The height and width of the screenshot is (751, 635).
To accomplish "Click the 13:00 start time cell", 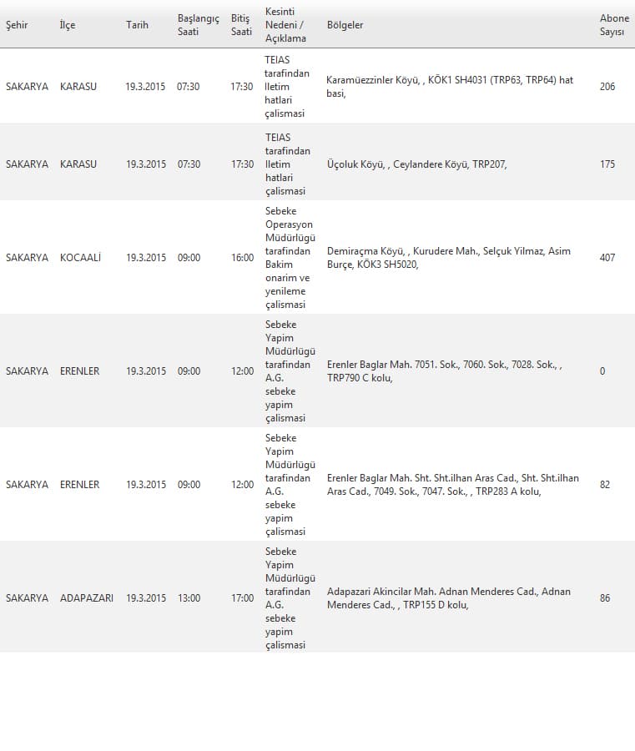I will [x=189, y=598].
